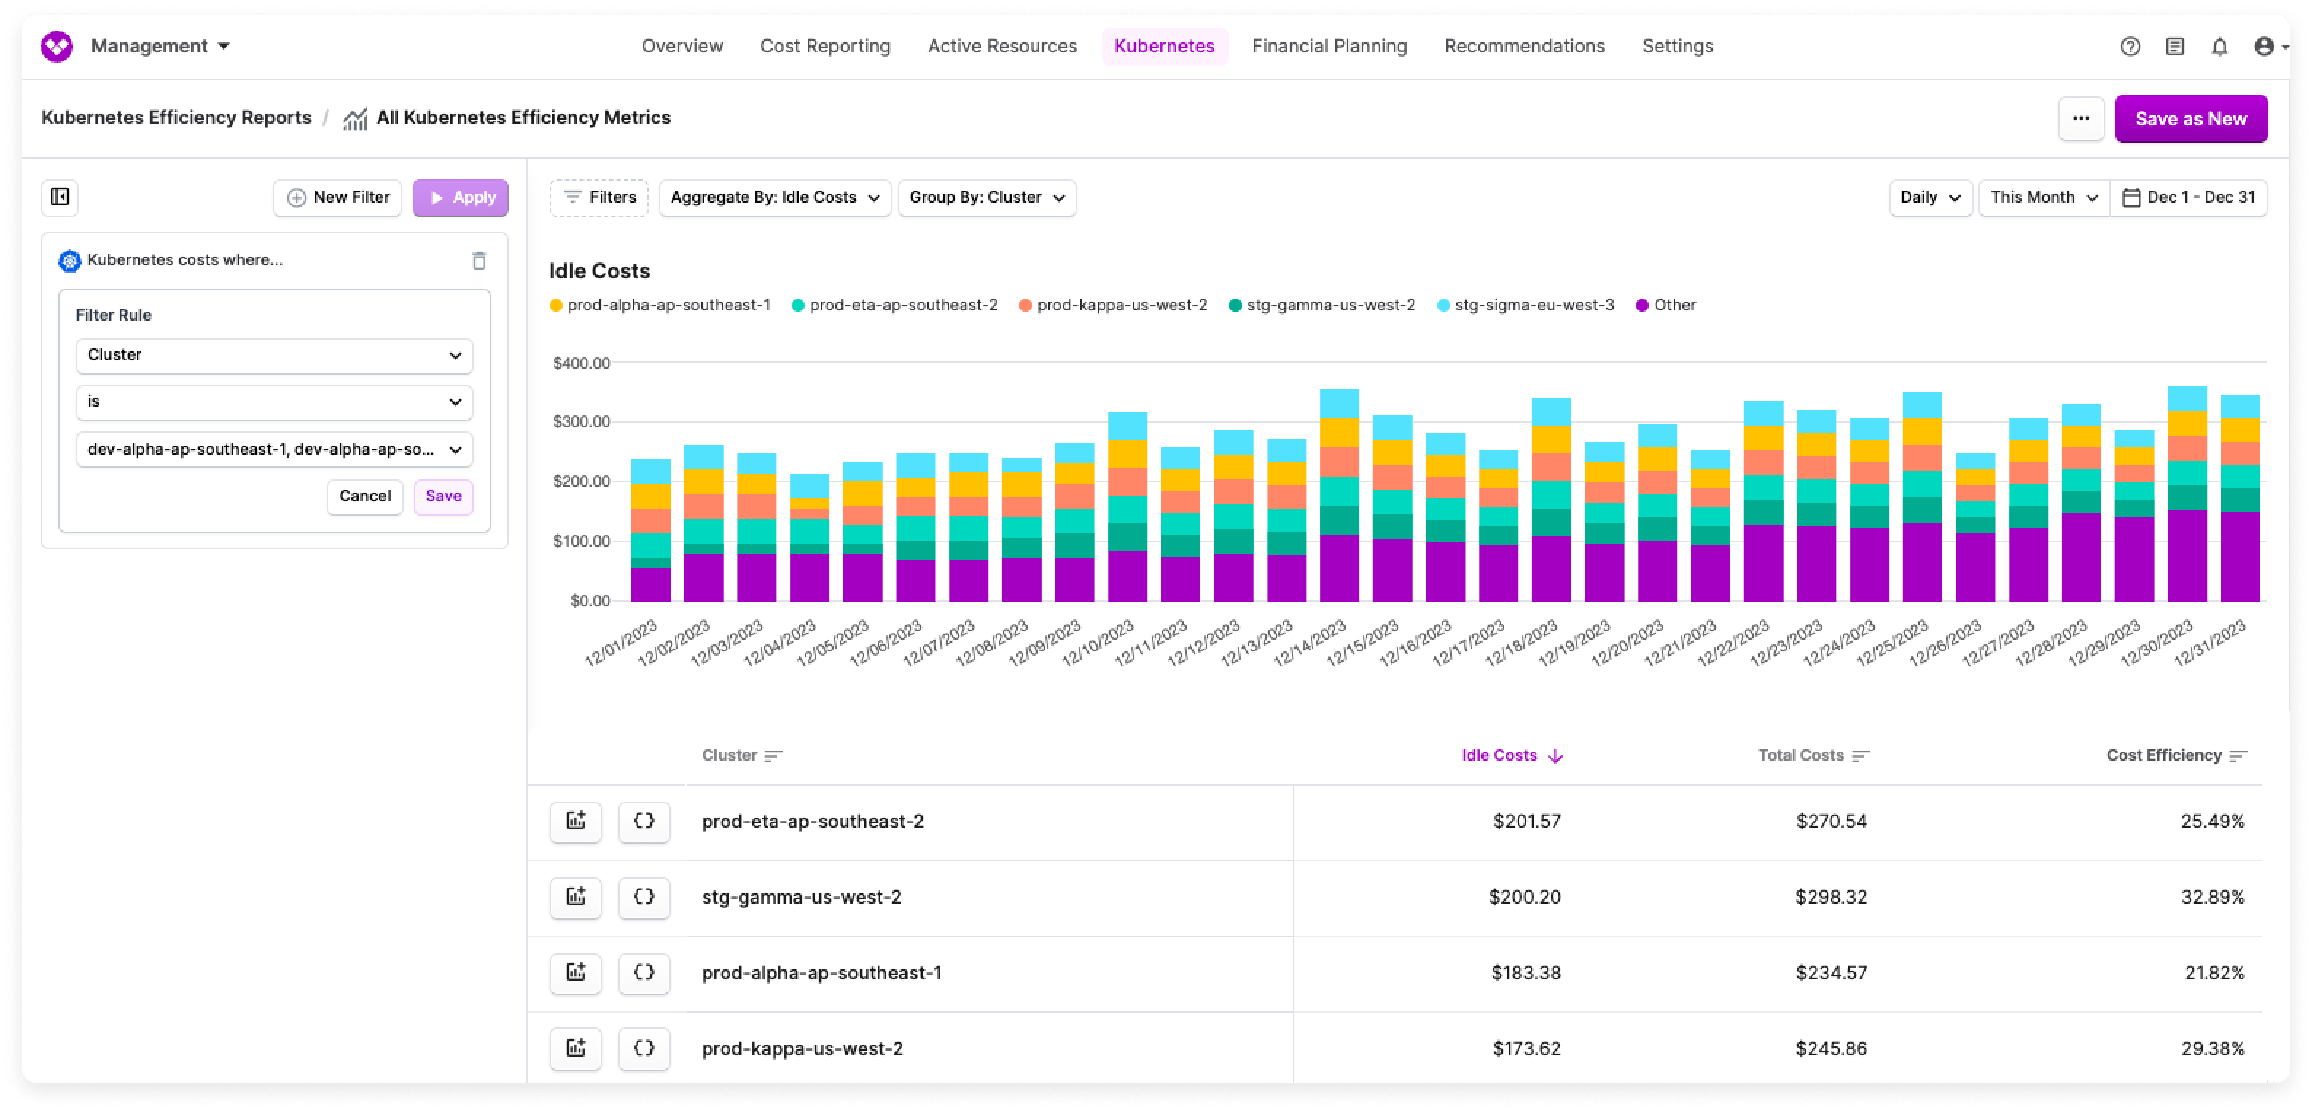Open notifications via the bell icon
This screenshot has height=1112, width=2312.
pos(2220,46)
